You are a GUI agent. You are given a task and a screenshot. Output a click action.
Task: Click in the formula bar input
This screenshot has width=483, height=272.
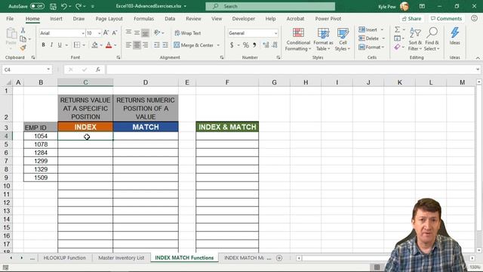pyautogui.click(x=290, y=70)
